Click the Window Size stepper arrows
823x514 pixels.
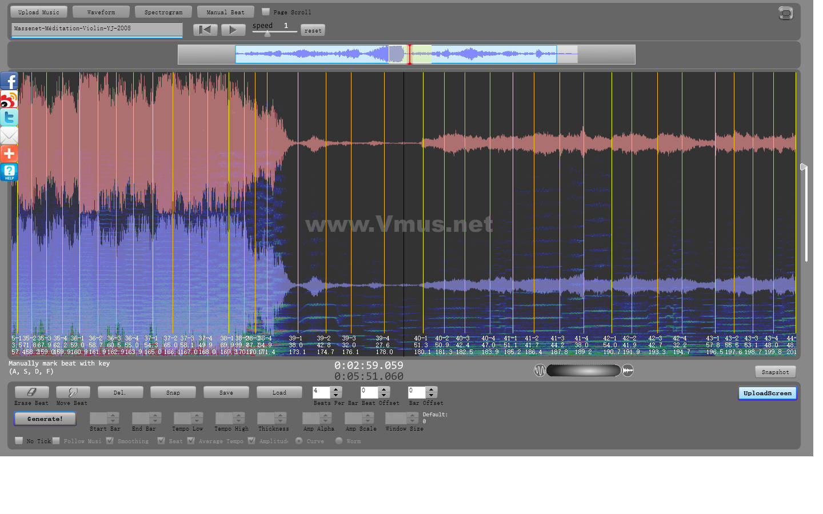click(413, 418)
